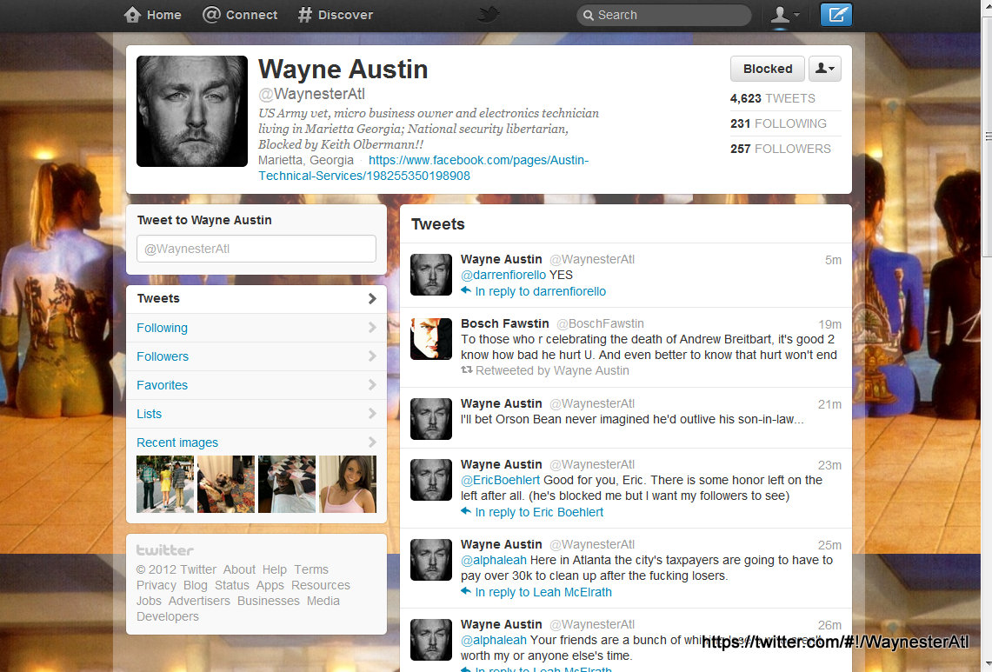Screen dimensions: 992x672
Task: Open Terms link in footer
Action: [311, 569]
